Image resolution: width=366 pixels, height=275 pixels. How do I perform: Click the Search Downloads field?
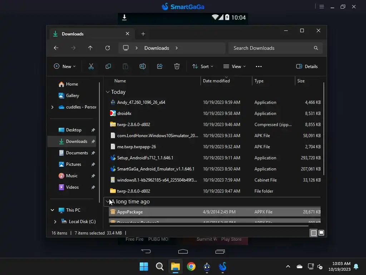[276, 48]
